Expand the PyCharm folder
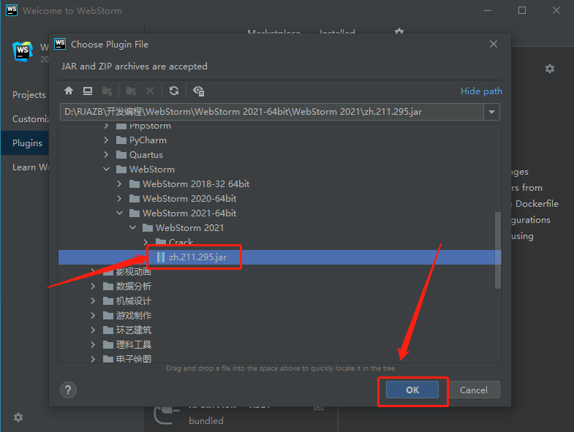The image size is (574, 432). click(x=106, y=140)
